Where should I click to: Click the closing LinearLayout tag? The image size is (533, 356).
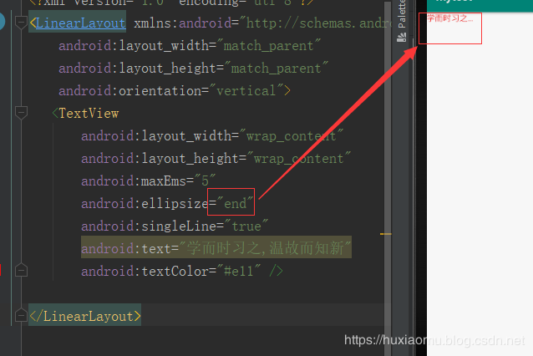click(85, 316)
